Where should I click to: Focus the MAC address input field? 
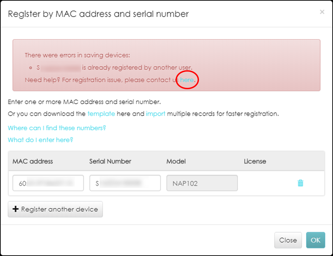(x=48, y=183)
